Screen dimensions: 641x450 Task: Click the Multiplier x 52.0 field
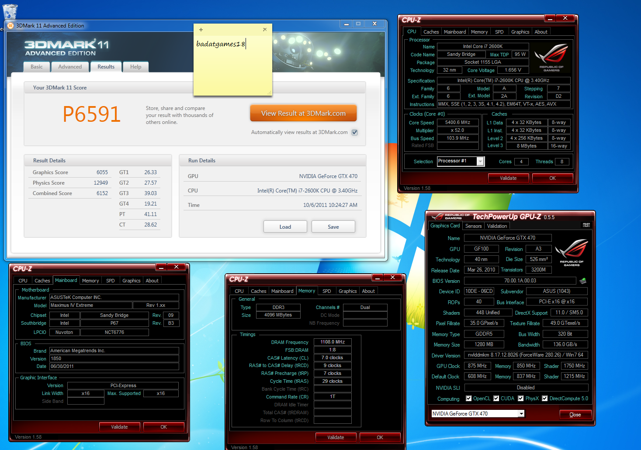(x=457, y=131)
